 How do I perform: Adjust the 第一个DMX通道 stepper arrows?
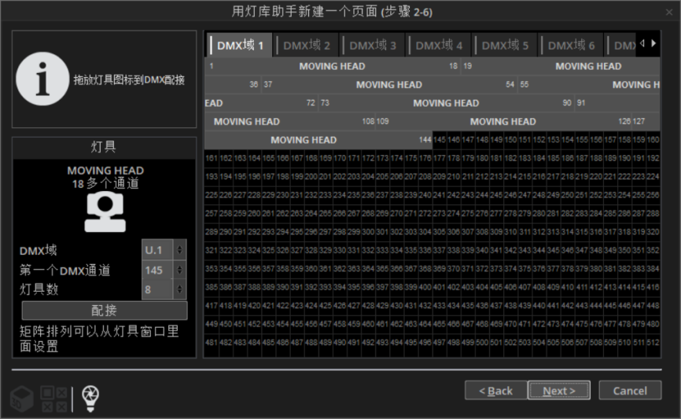click(180, 270)
